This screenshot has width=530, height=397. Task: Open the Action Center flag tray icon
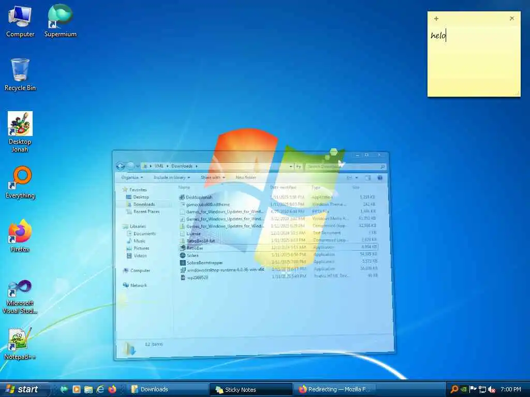tap(473, 389)
